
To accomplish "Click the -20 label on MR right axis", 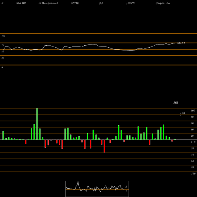I will 192,149.
